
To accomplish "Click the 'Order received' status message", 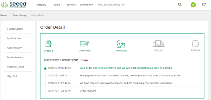I will click(x=88, y=91).
